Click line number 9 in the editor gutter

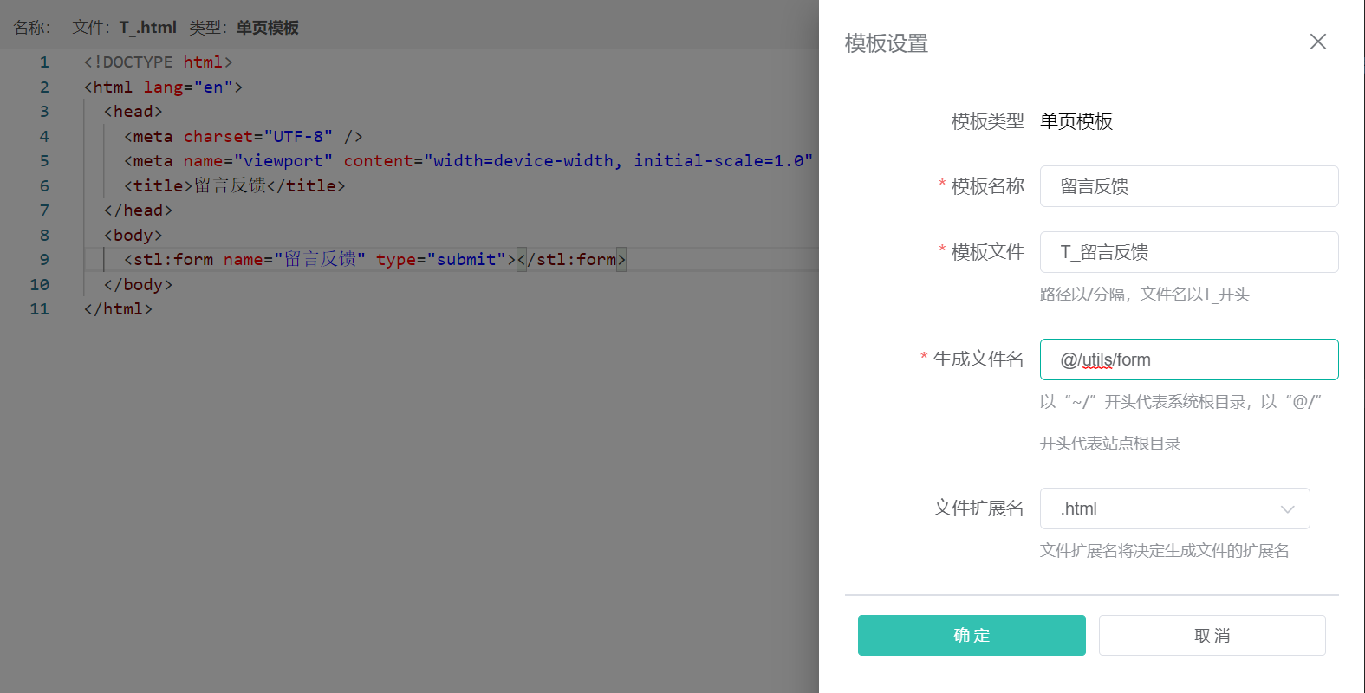[43, 260]
